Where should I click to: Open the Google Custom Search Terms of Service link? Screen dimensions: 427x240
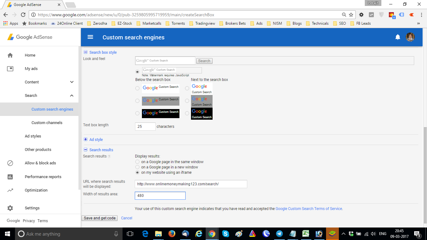(x=309, y=208)
